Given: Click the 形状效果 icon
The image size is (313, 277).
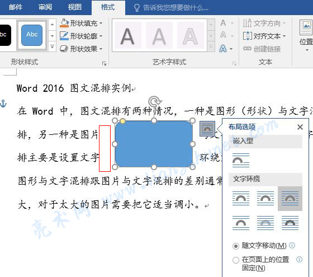Looking at the screenshot, I should pyautogui.click(x=64, y=49).
